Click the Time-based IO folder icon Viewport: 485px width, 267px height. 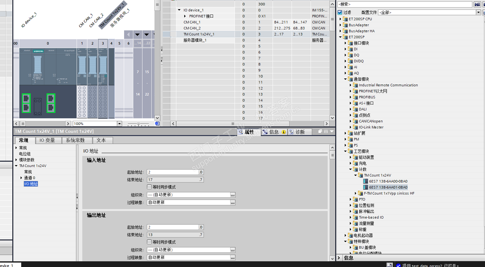tap(356, 217)
